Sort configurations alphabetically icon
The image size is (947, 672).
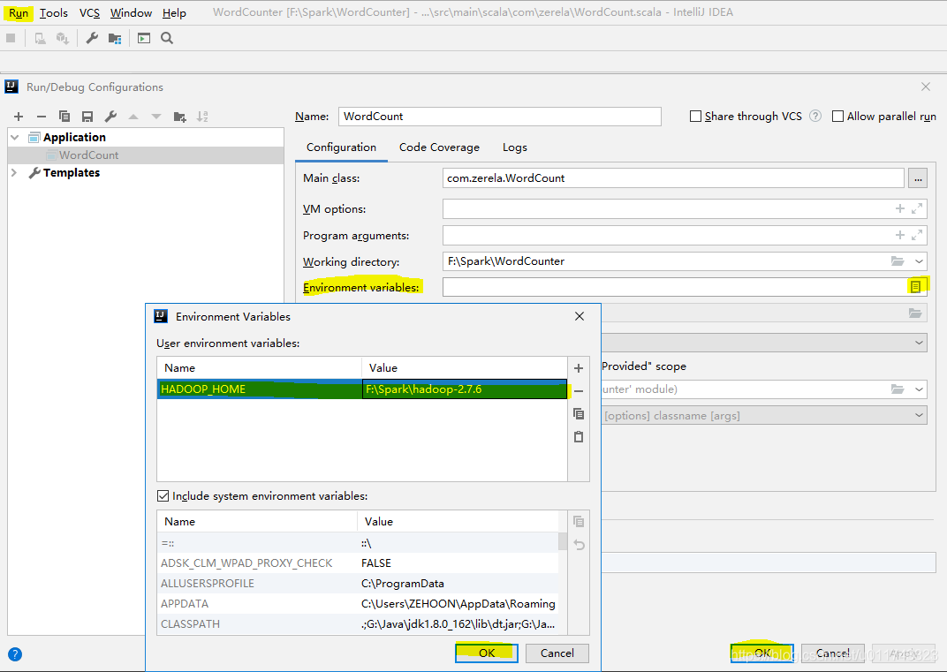tap(202, 117)
